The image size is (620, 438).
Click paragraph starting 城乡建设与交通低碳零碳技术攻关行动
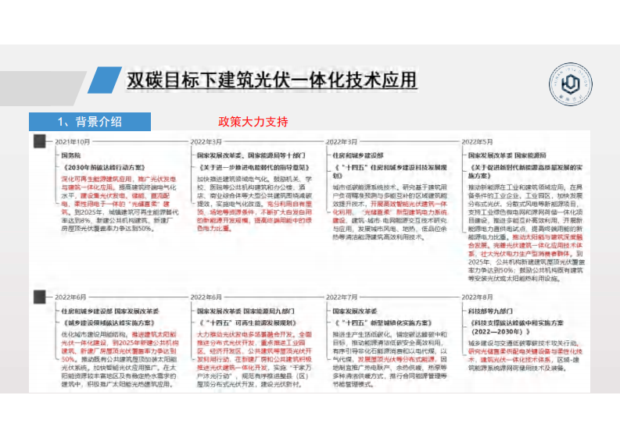525,355
